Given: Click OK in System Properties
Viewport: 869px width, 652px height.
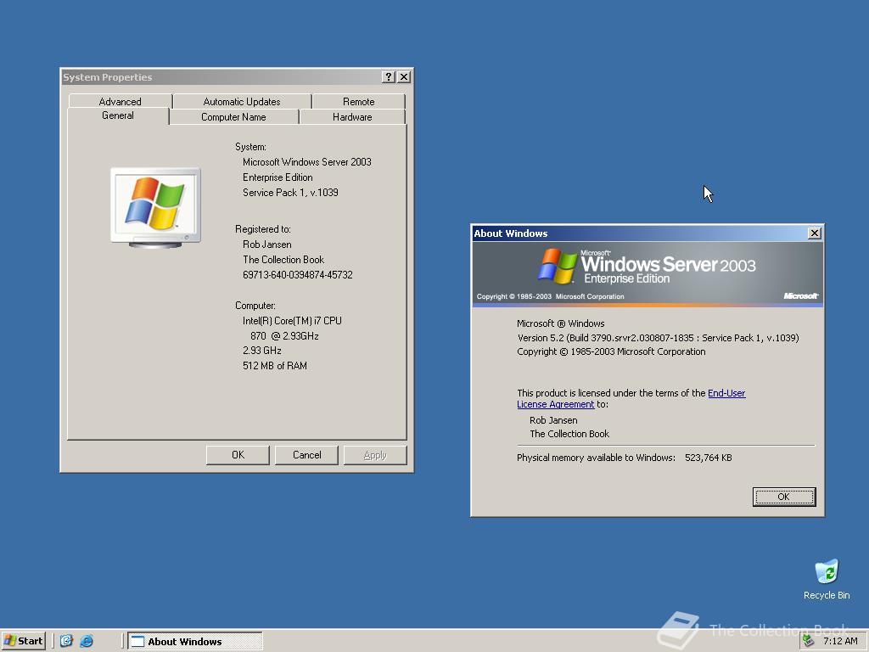Looking at the screenshot, I should [x=238, y=455].
